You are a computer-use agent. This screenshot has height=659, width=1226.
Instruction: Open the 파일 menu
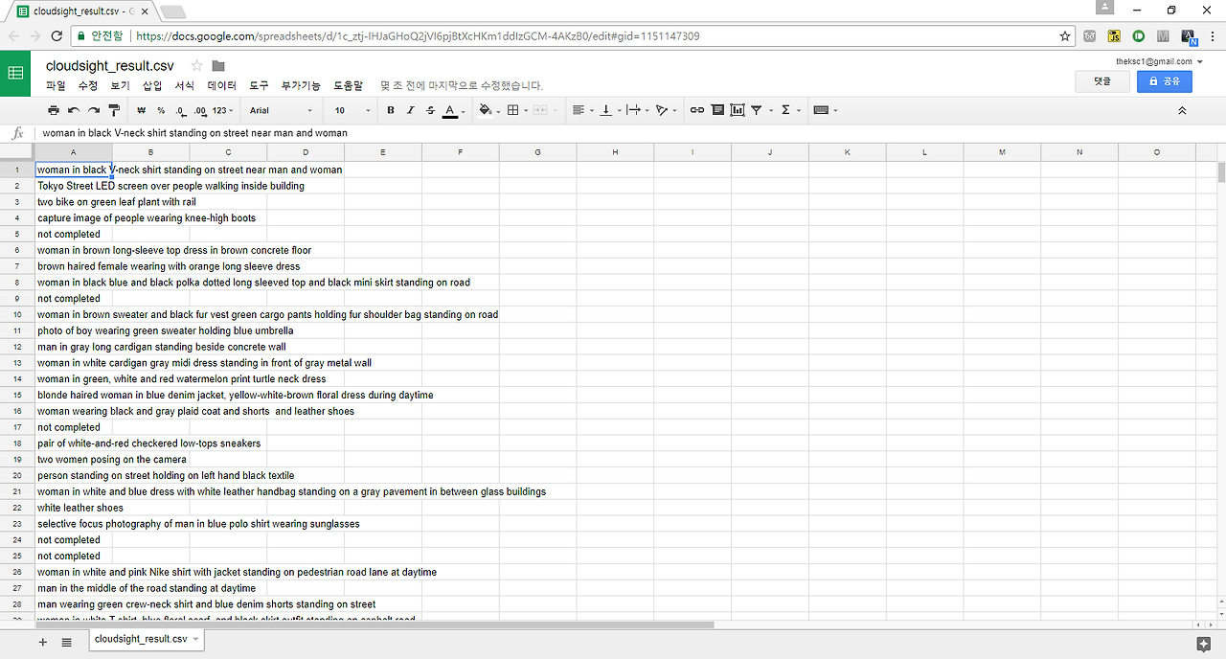56,85
